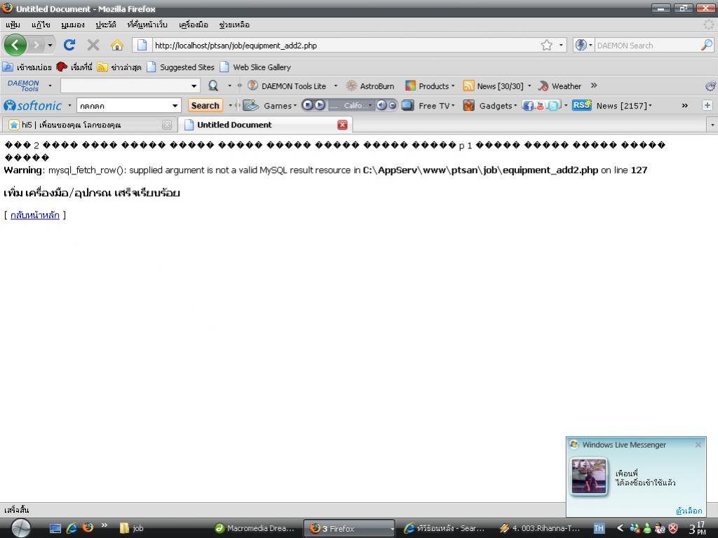Image resolution: width=718 pixels, height=538 pixels.
Task: Click the URL address bar
Action: pyautogui.click(x=346, y=46)
